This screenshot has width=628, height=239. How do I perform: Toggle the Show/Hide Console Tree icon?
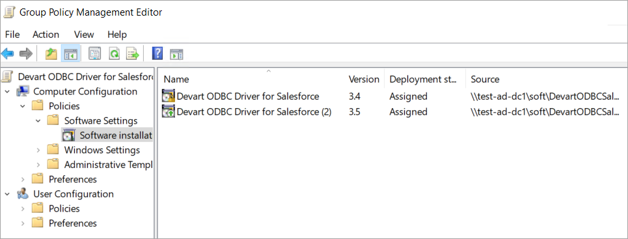71,53
